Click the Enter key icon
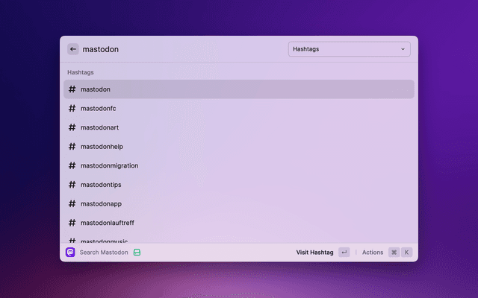478x298 pixels. click(344, 253)
